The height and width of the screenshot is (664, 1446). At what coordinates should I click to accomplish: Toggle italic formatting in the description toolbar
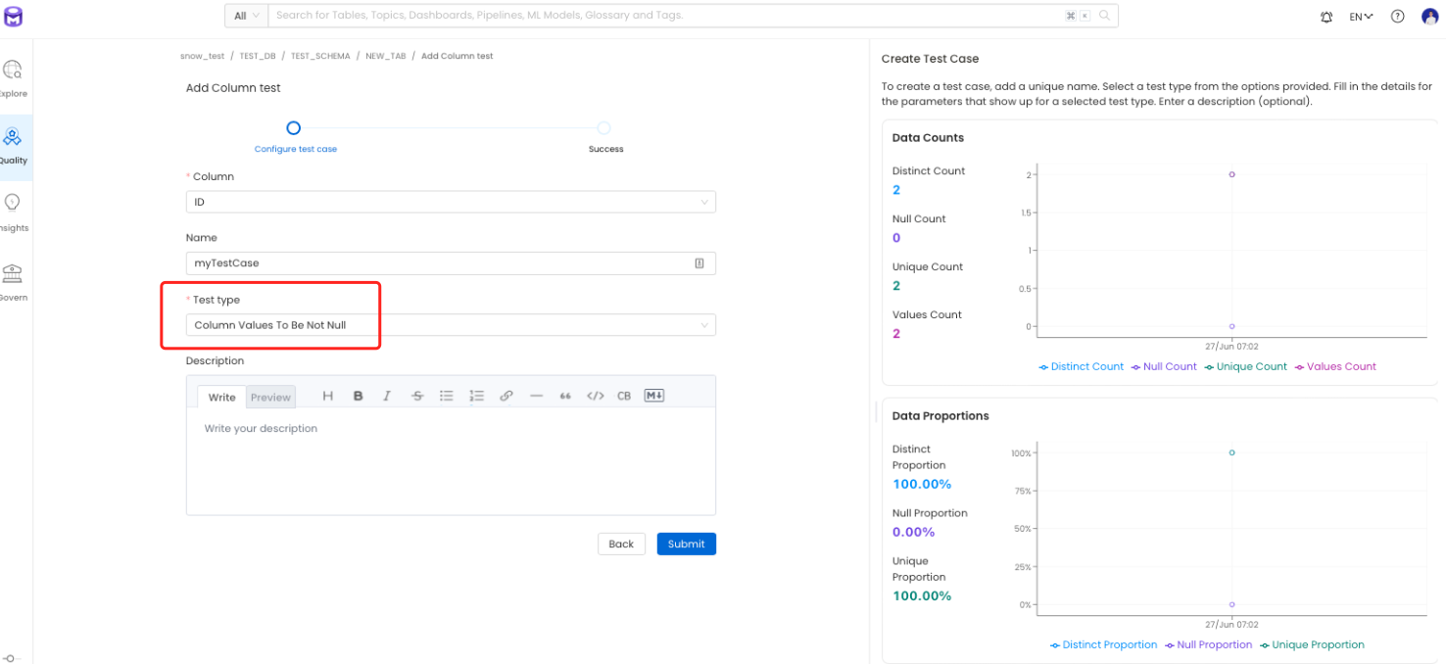[387, 396]
